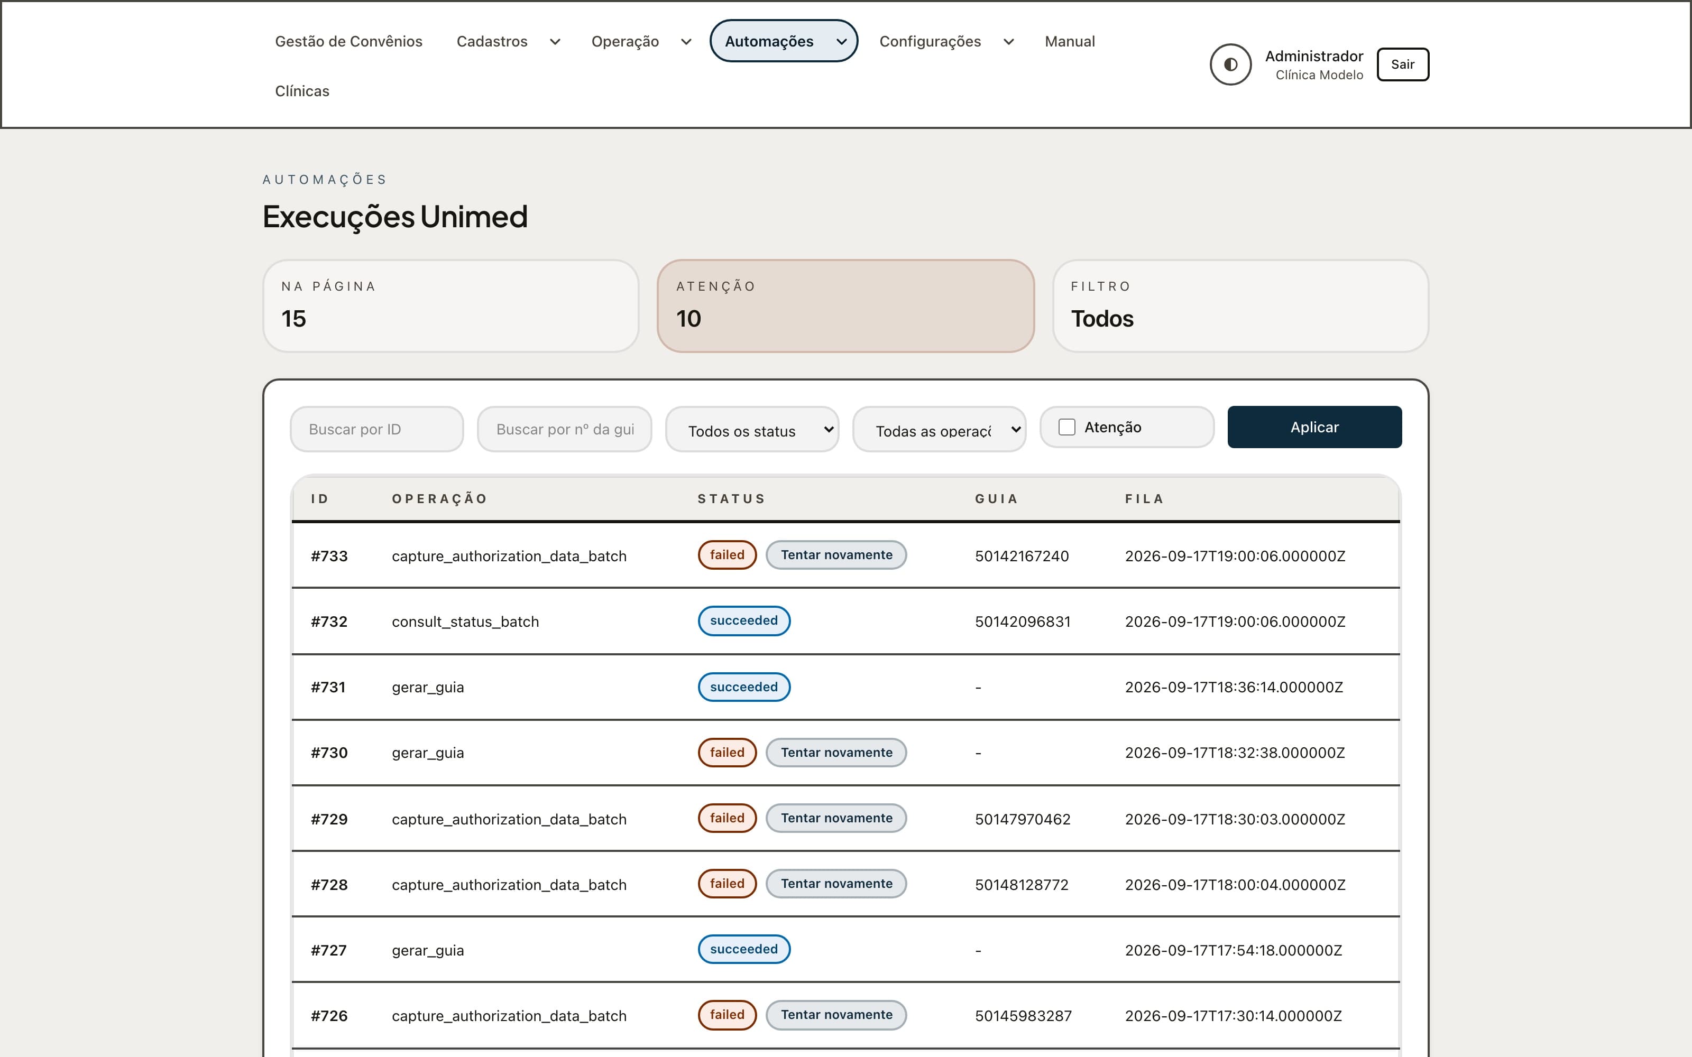Focus the Buscar por nº da guia field
Viewport: 1692px width, 1057px height.
pos(564,429)
